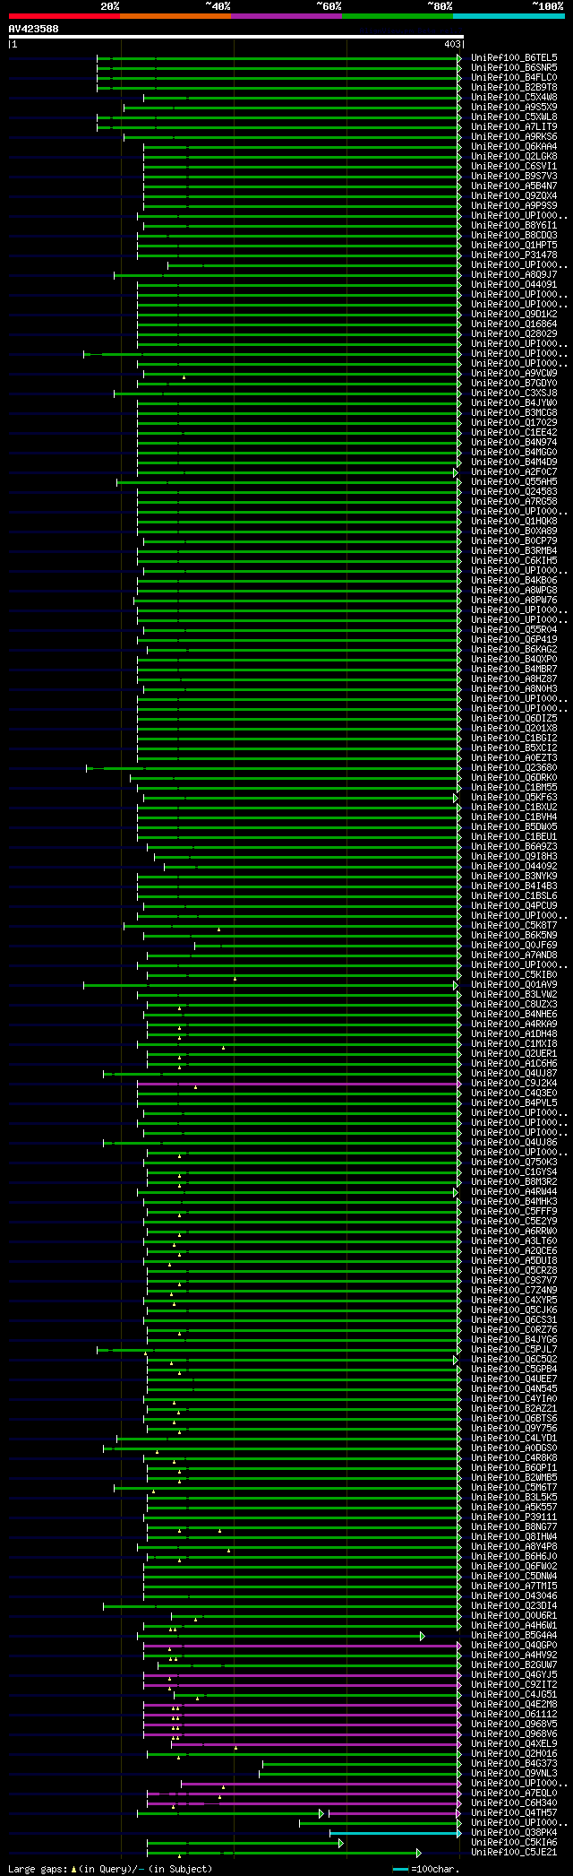The image size is (573, 1876).
Task: Click hit label UniRef100_Q5KF63
Action: click(x=514, y=797)
